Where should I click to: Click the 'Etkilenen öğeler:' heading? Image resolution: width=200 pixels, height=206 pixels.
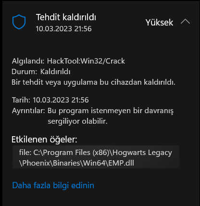pos(44,140)
